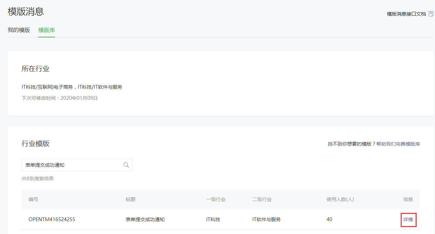Focus the template search input field
The height and width of the screenshot is (234, 435).
pyautogui.click(x=77, y=165)
